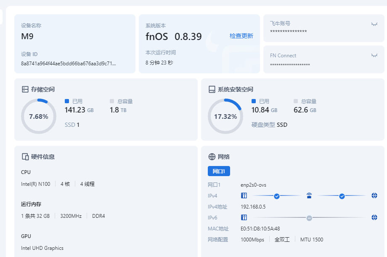The image size is (387, 257).
Task: Click the 7.68% storage usage ring
Action: (x=39, y=116)
